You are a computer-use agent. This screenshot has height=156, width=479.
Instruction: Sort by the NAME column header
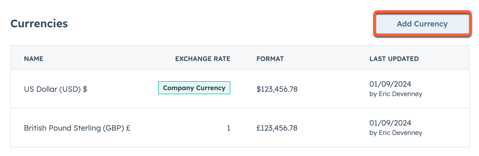(34, 59)
